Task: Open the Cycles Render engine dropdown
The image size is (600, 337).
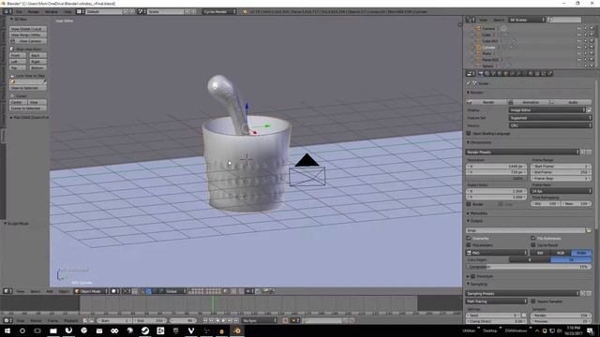Action: pos(219,12)
